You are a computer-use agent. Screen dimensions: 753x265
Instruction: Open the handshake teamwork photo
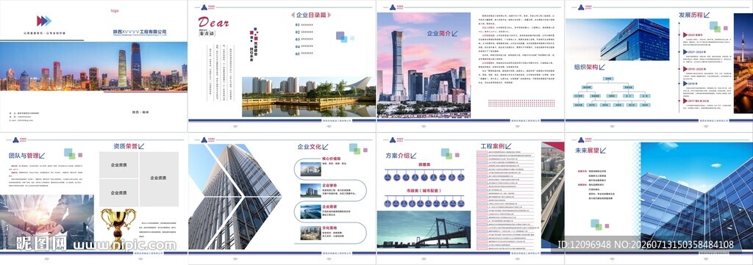tap(47, 222)
